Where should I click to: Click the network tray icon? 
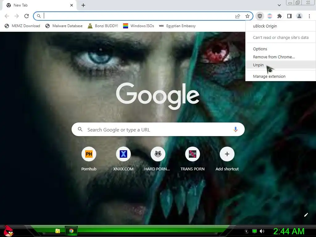(x=255, y=231)
